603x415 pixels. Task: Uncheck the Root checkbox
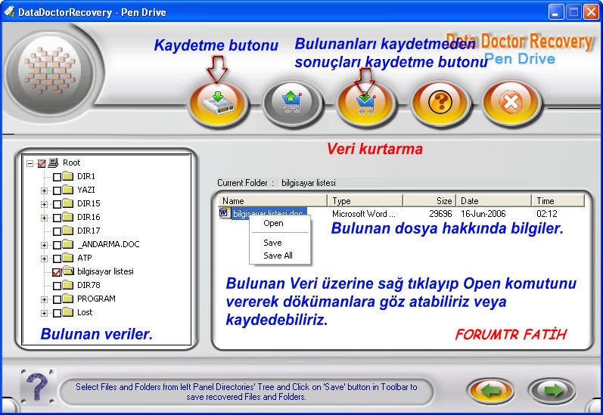point(42,164)
